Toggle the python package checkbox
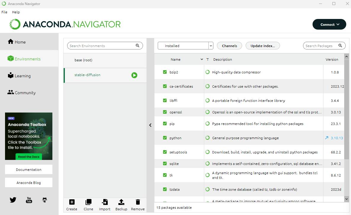 point(165,138)
